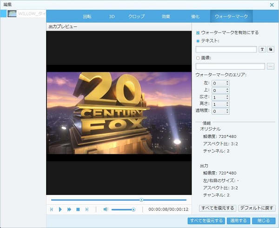Click the original 解像度: 720*480 text
279x228 pixels.
pos(219,137)
